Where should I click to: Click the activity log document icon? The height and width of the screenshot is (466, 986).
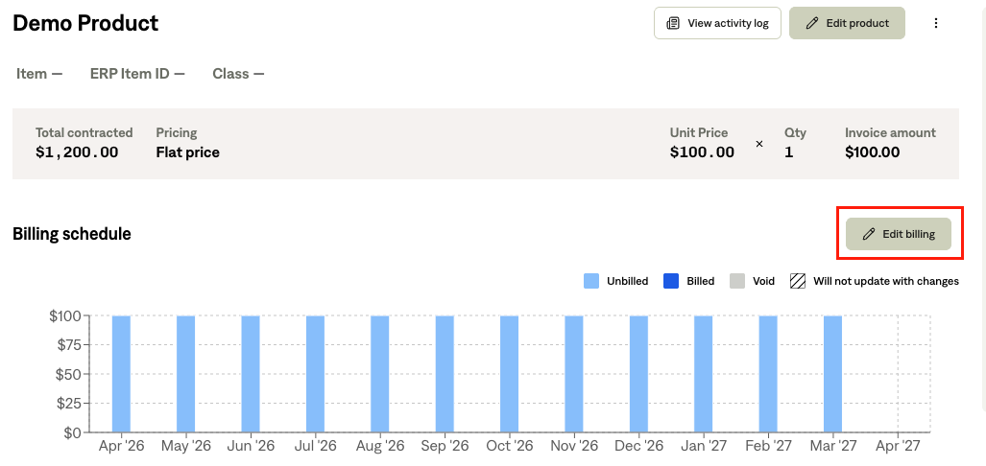(x=673, y=23)
